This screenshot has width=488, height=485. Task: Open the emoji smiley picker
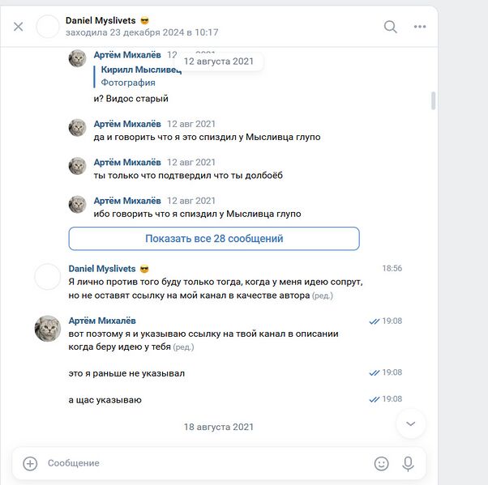[x=381, y=463]
